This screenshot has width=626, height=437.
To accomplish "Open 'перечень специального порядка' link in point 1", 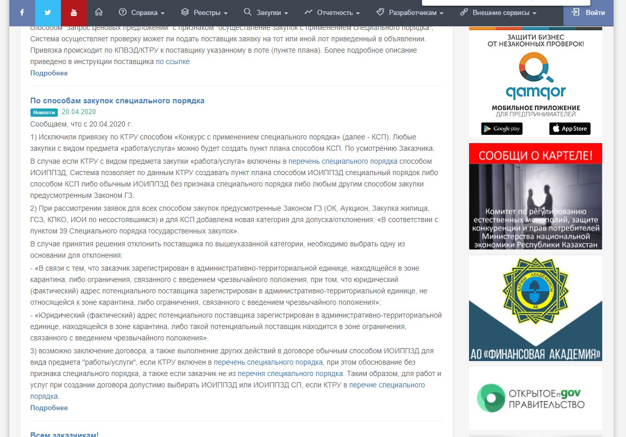I will click(343, 161).
